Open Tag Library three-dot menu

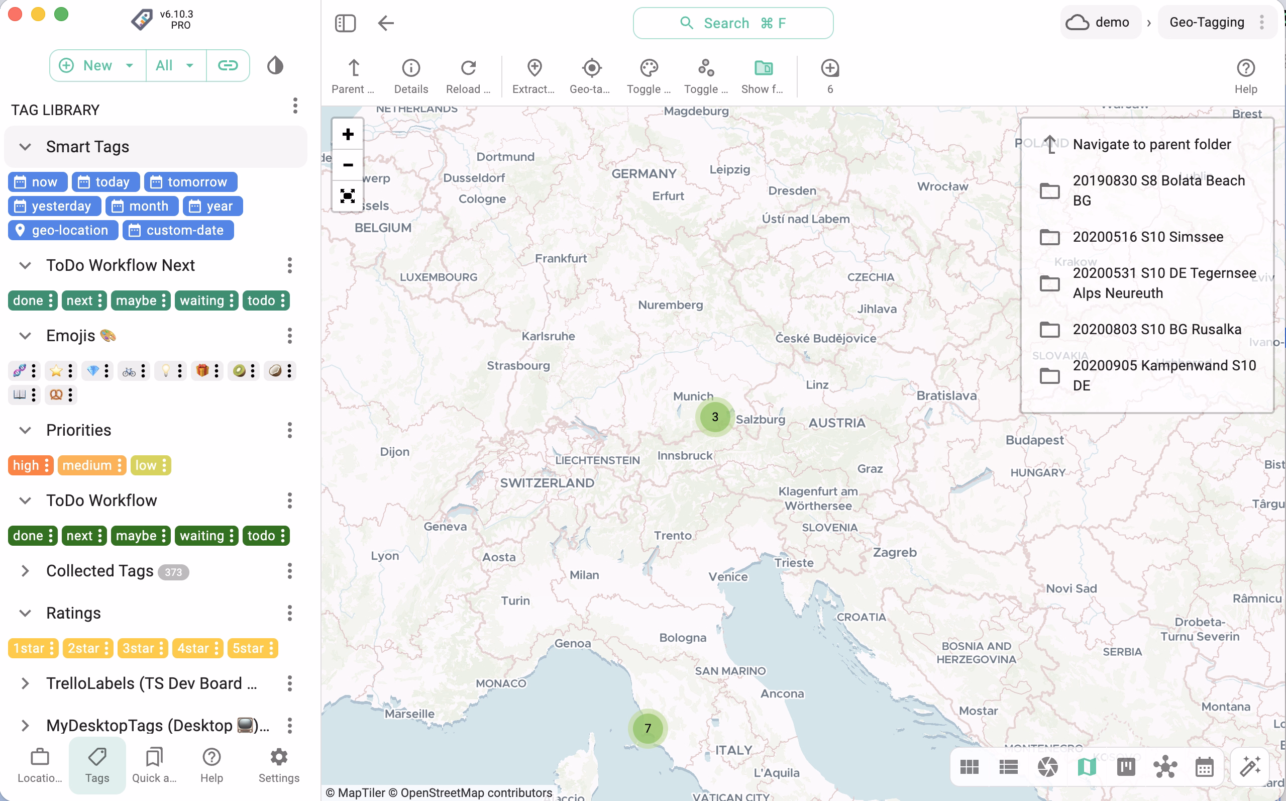coord(295,106)
